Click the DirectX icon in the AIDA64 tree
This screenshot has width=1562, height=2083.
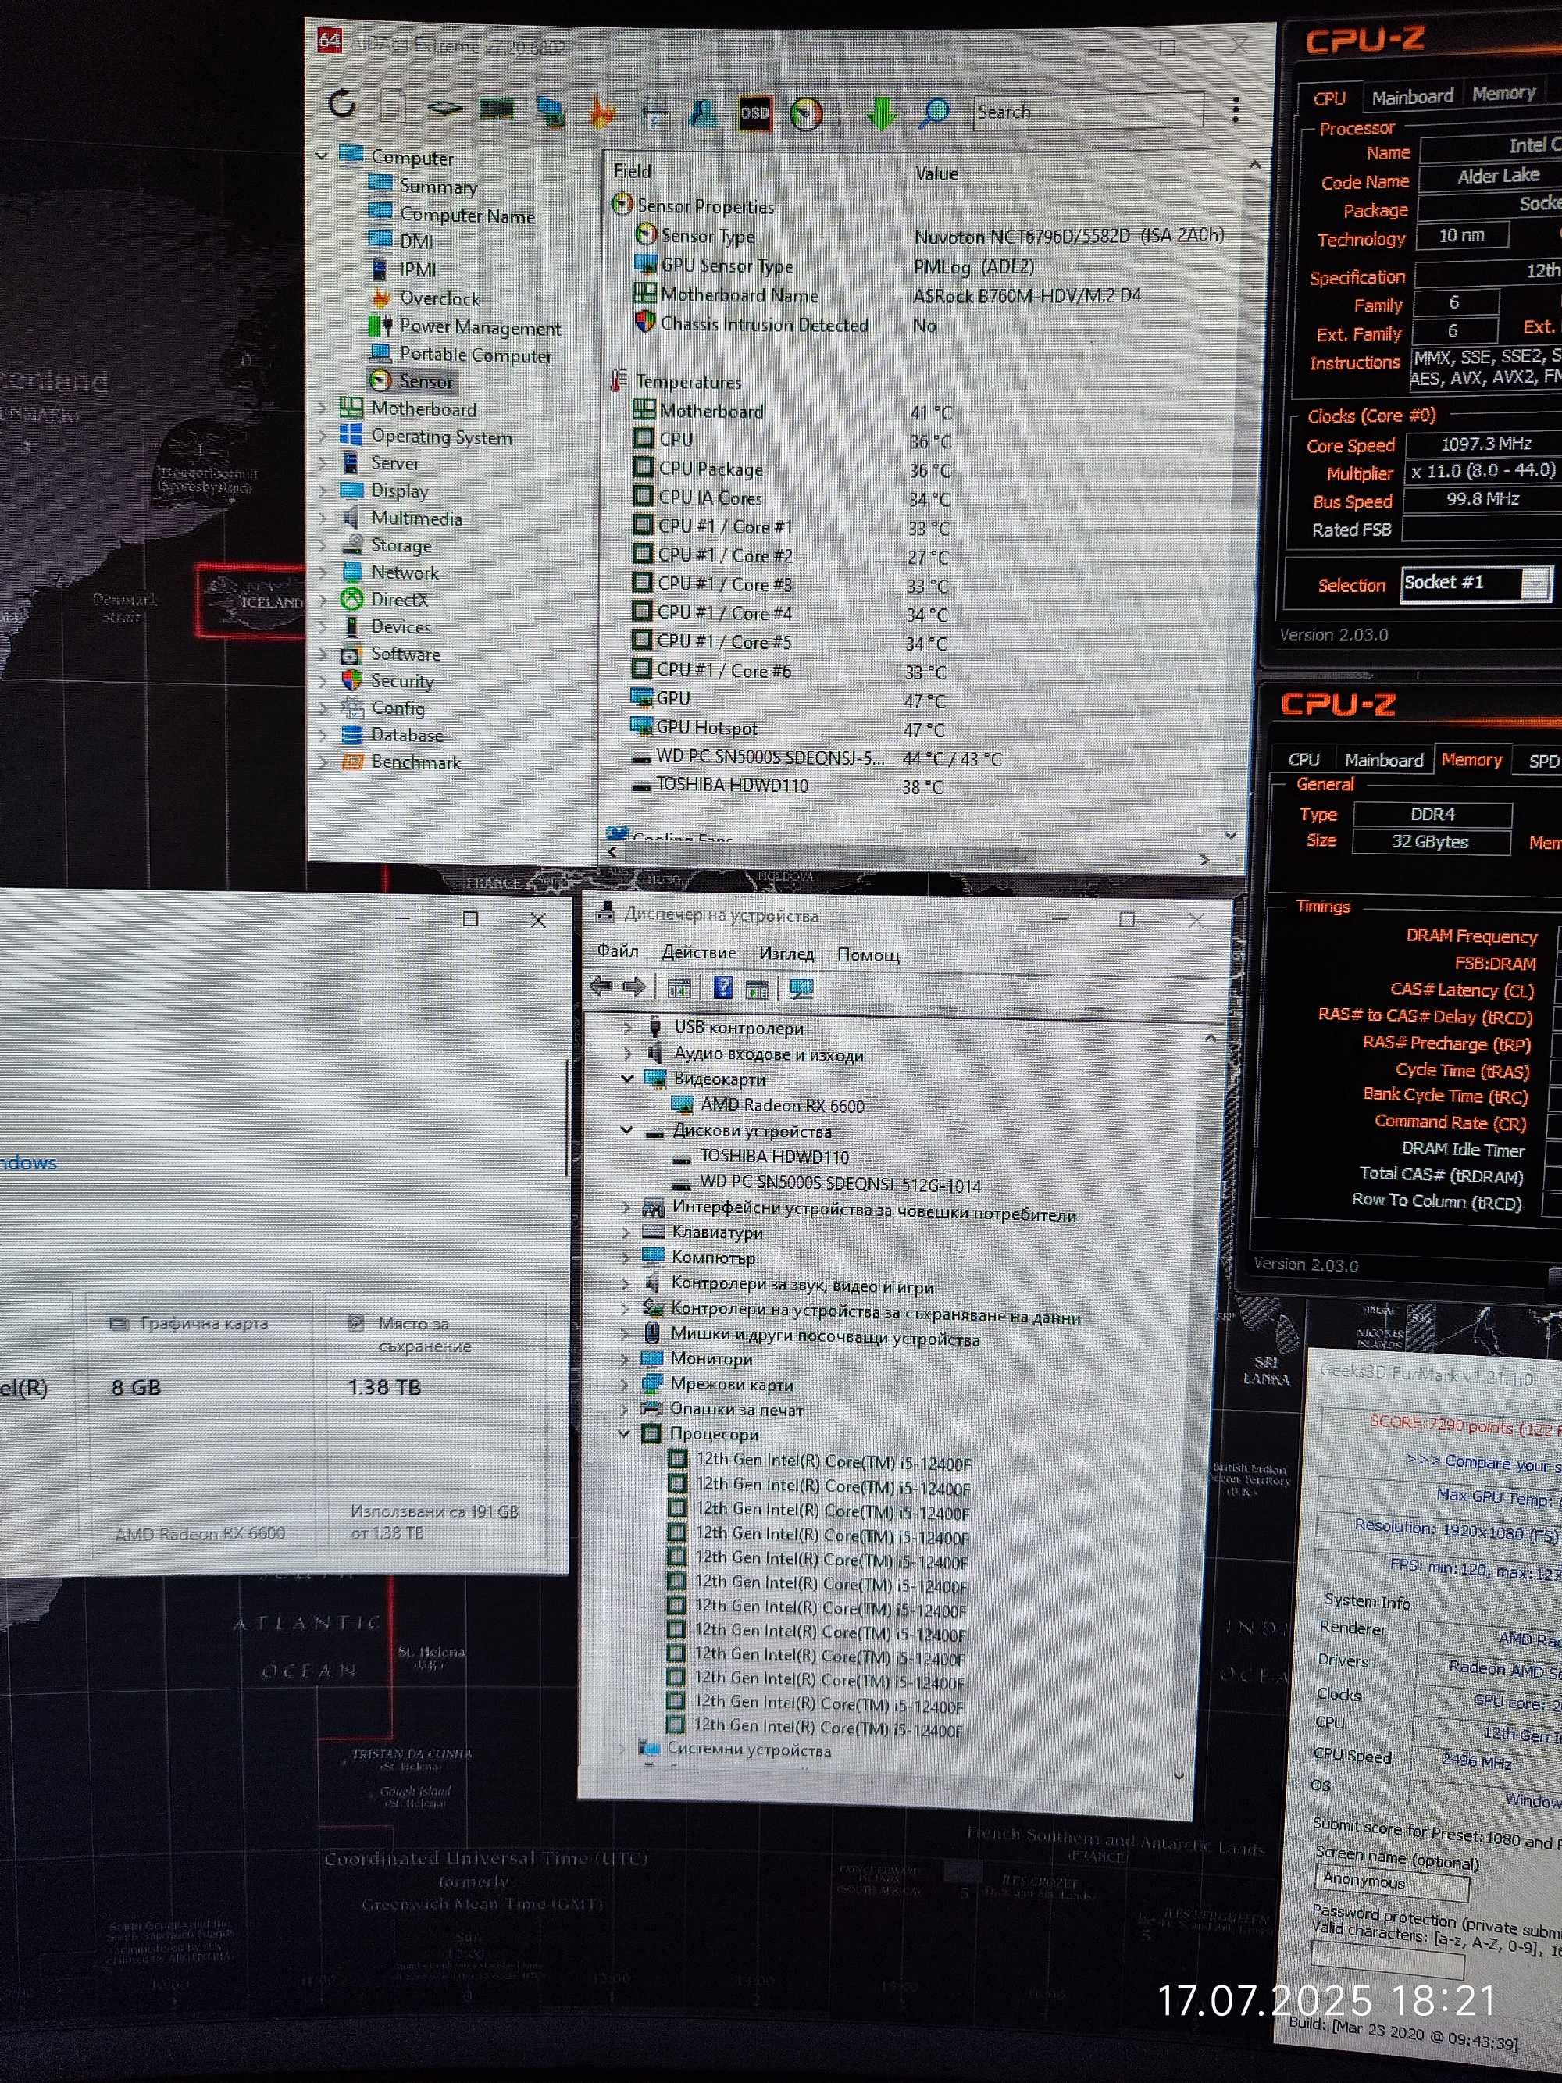tap(351, 599)
